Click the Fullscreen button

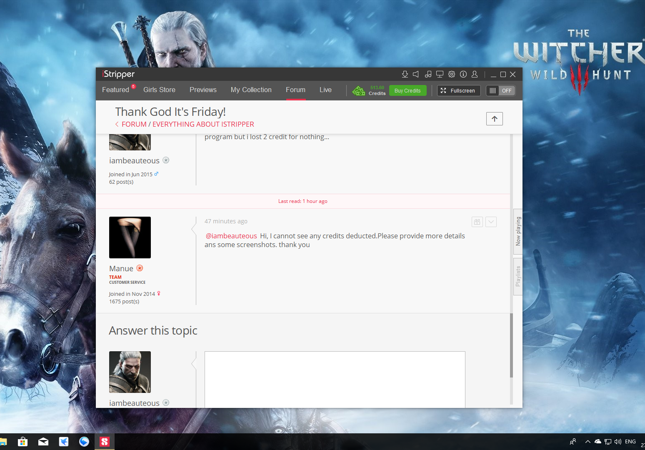(x=459, y=90)
